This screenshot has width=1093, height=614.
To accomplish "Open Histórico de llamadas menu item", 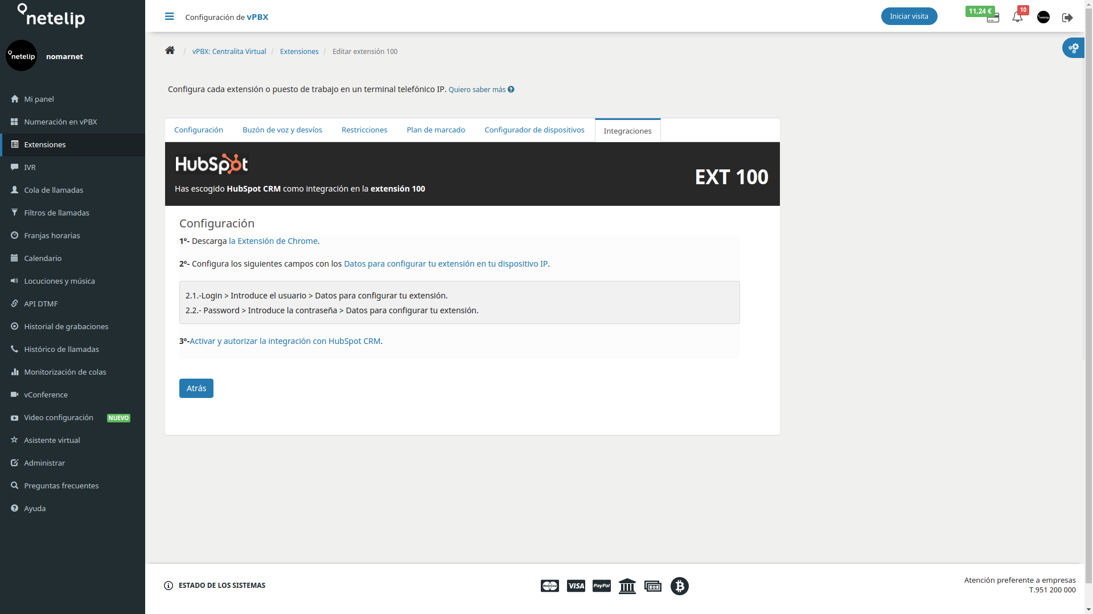I will click(73, 349).
